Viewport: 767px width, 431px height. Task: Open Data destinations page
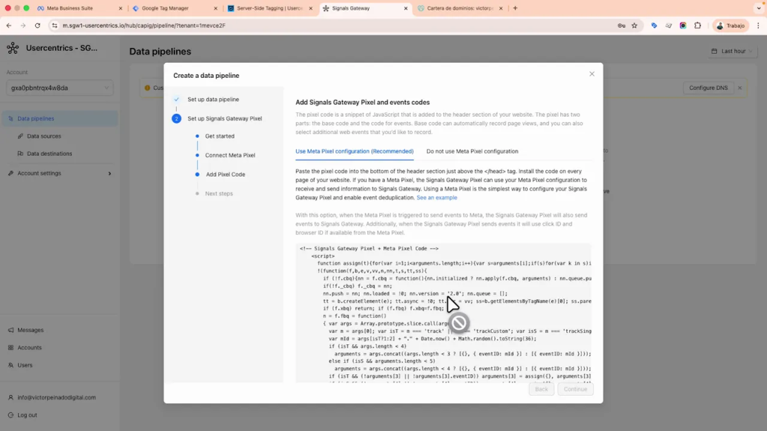click(x=49, y=153)
